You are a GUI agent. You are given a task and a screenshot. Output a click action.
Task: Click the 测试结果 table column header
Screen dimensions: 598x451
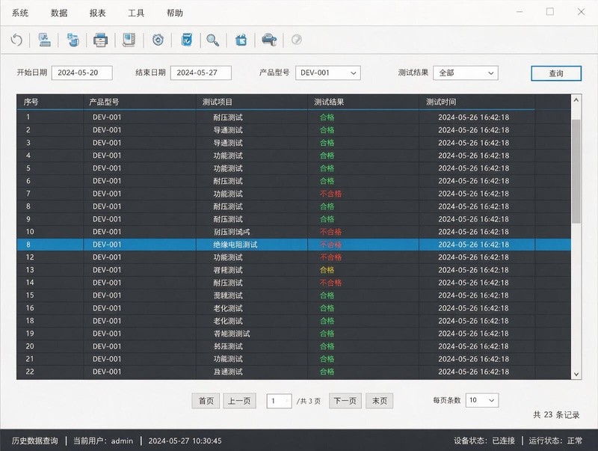(363, 102)
